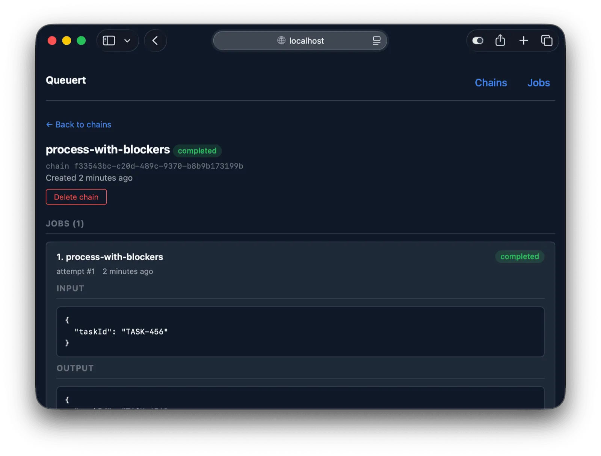
Task: Click the completed badge next to the chain title
Action: point(197,151)
